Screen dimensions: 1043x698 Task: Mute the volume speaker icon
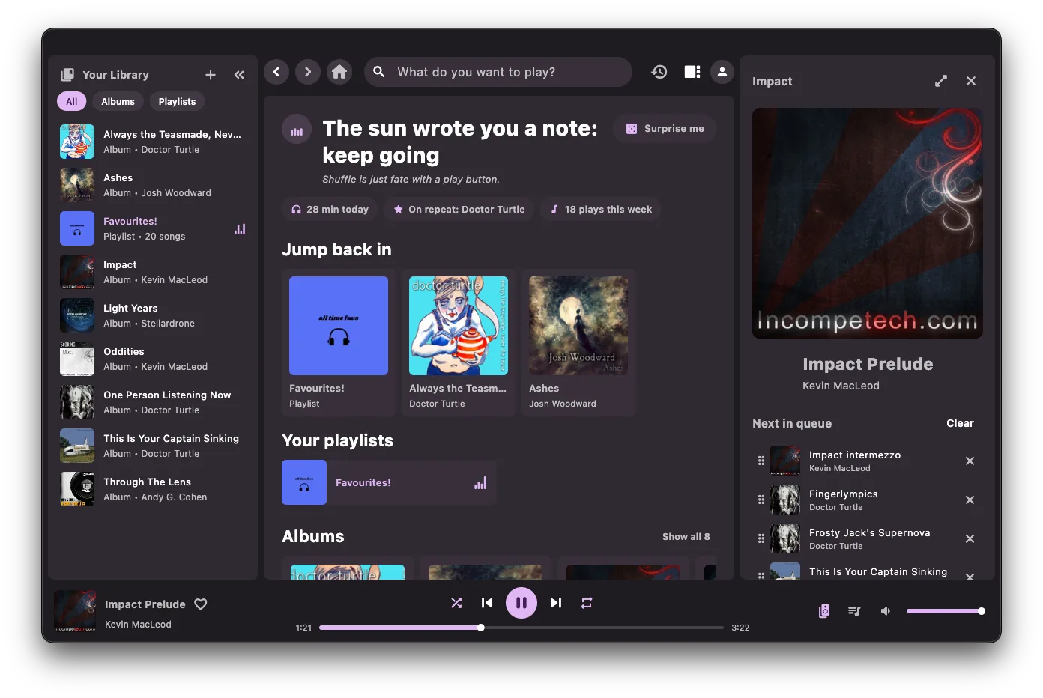click(886, 611)
